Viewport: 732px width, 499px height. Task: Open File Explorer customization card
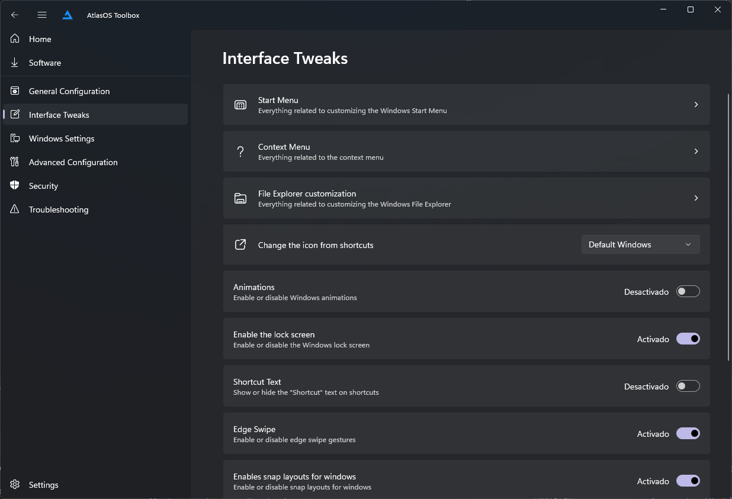point(465,198)
